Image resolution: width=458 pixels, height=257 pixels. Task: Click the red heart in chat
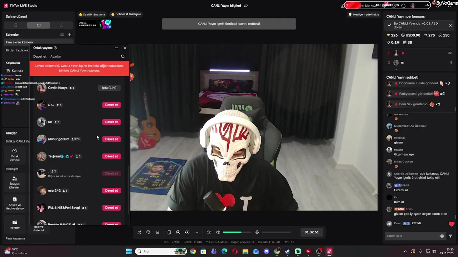point(452,224)
